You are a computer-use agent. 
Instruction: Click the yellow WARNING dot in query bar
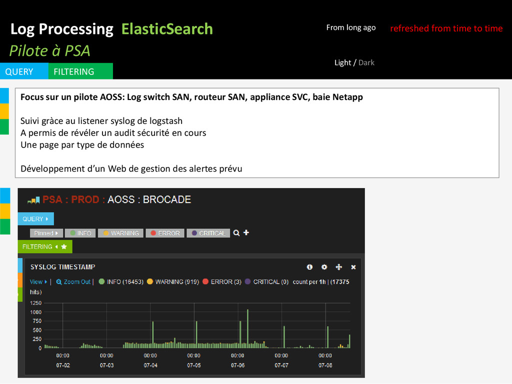[106, 233]
